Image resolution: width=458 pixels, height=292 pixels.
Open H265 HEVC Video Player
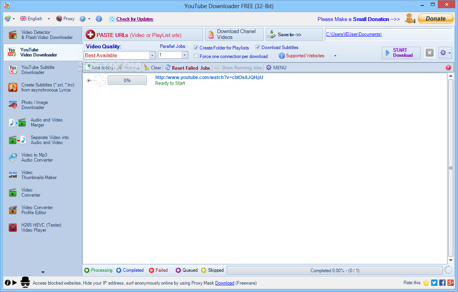[43, 228]
